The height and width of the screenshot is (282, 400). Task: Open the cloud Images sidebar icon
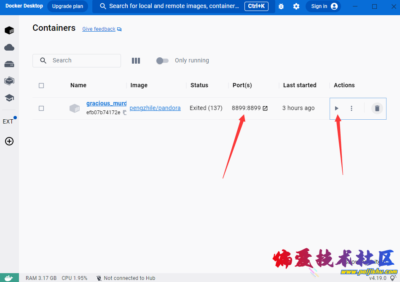pos(9,47)
